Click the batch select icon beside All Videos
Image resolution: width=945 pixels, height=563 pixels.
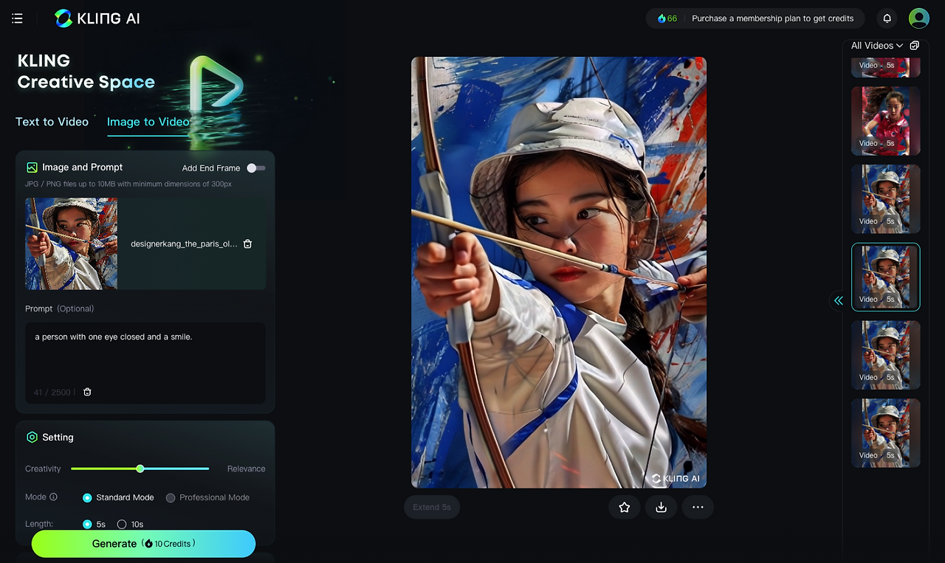(x=915, y=46)
